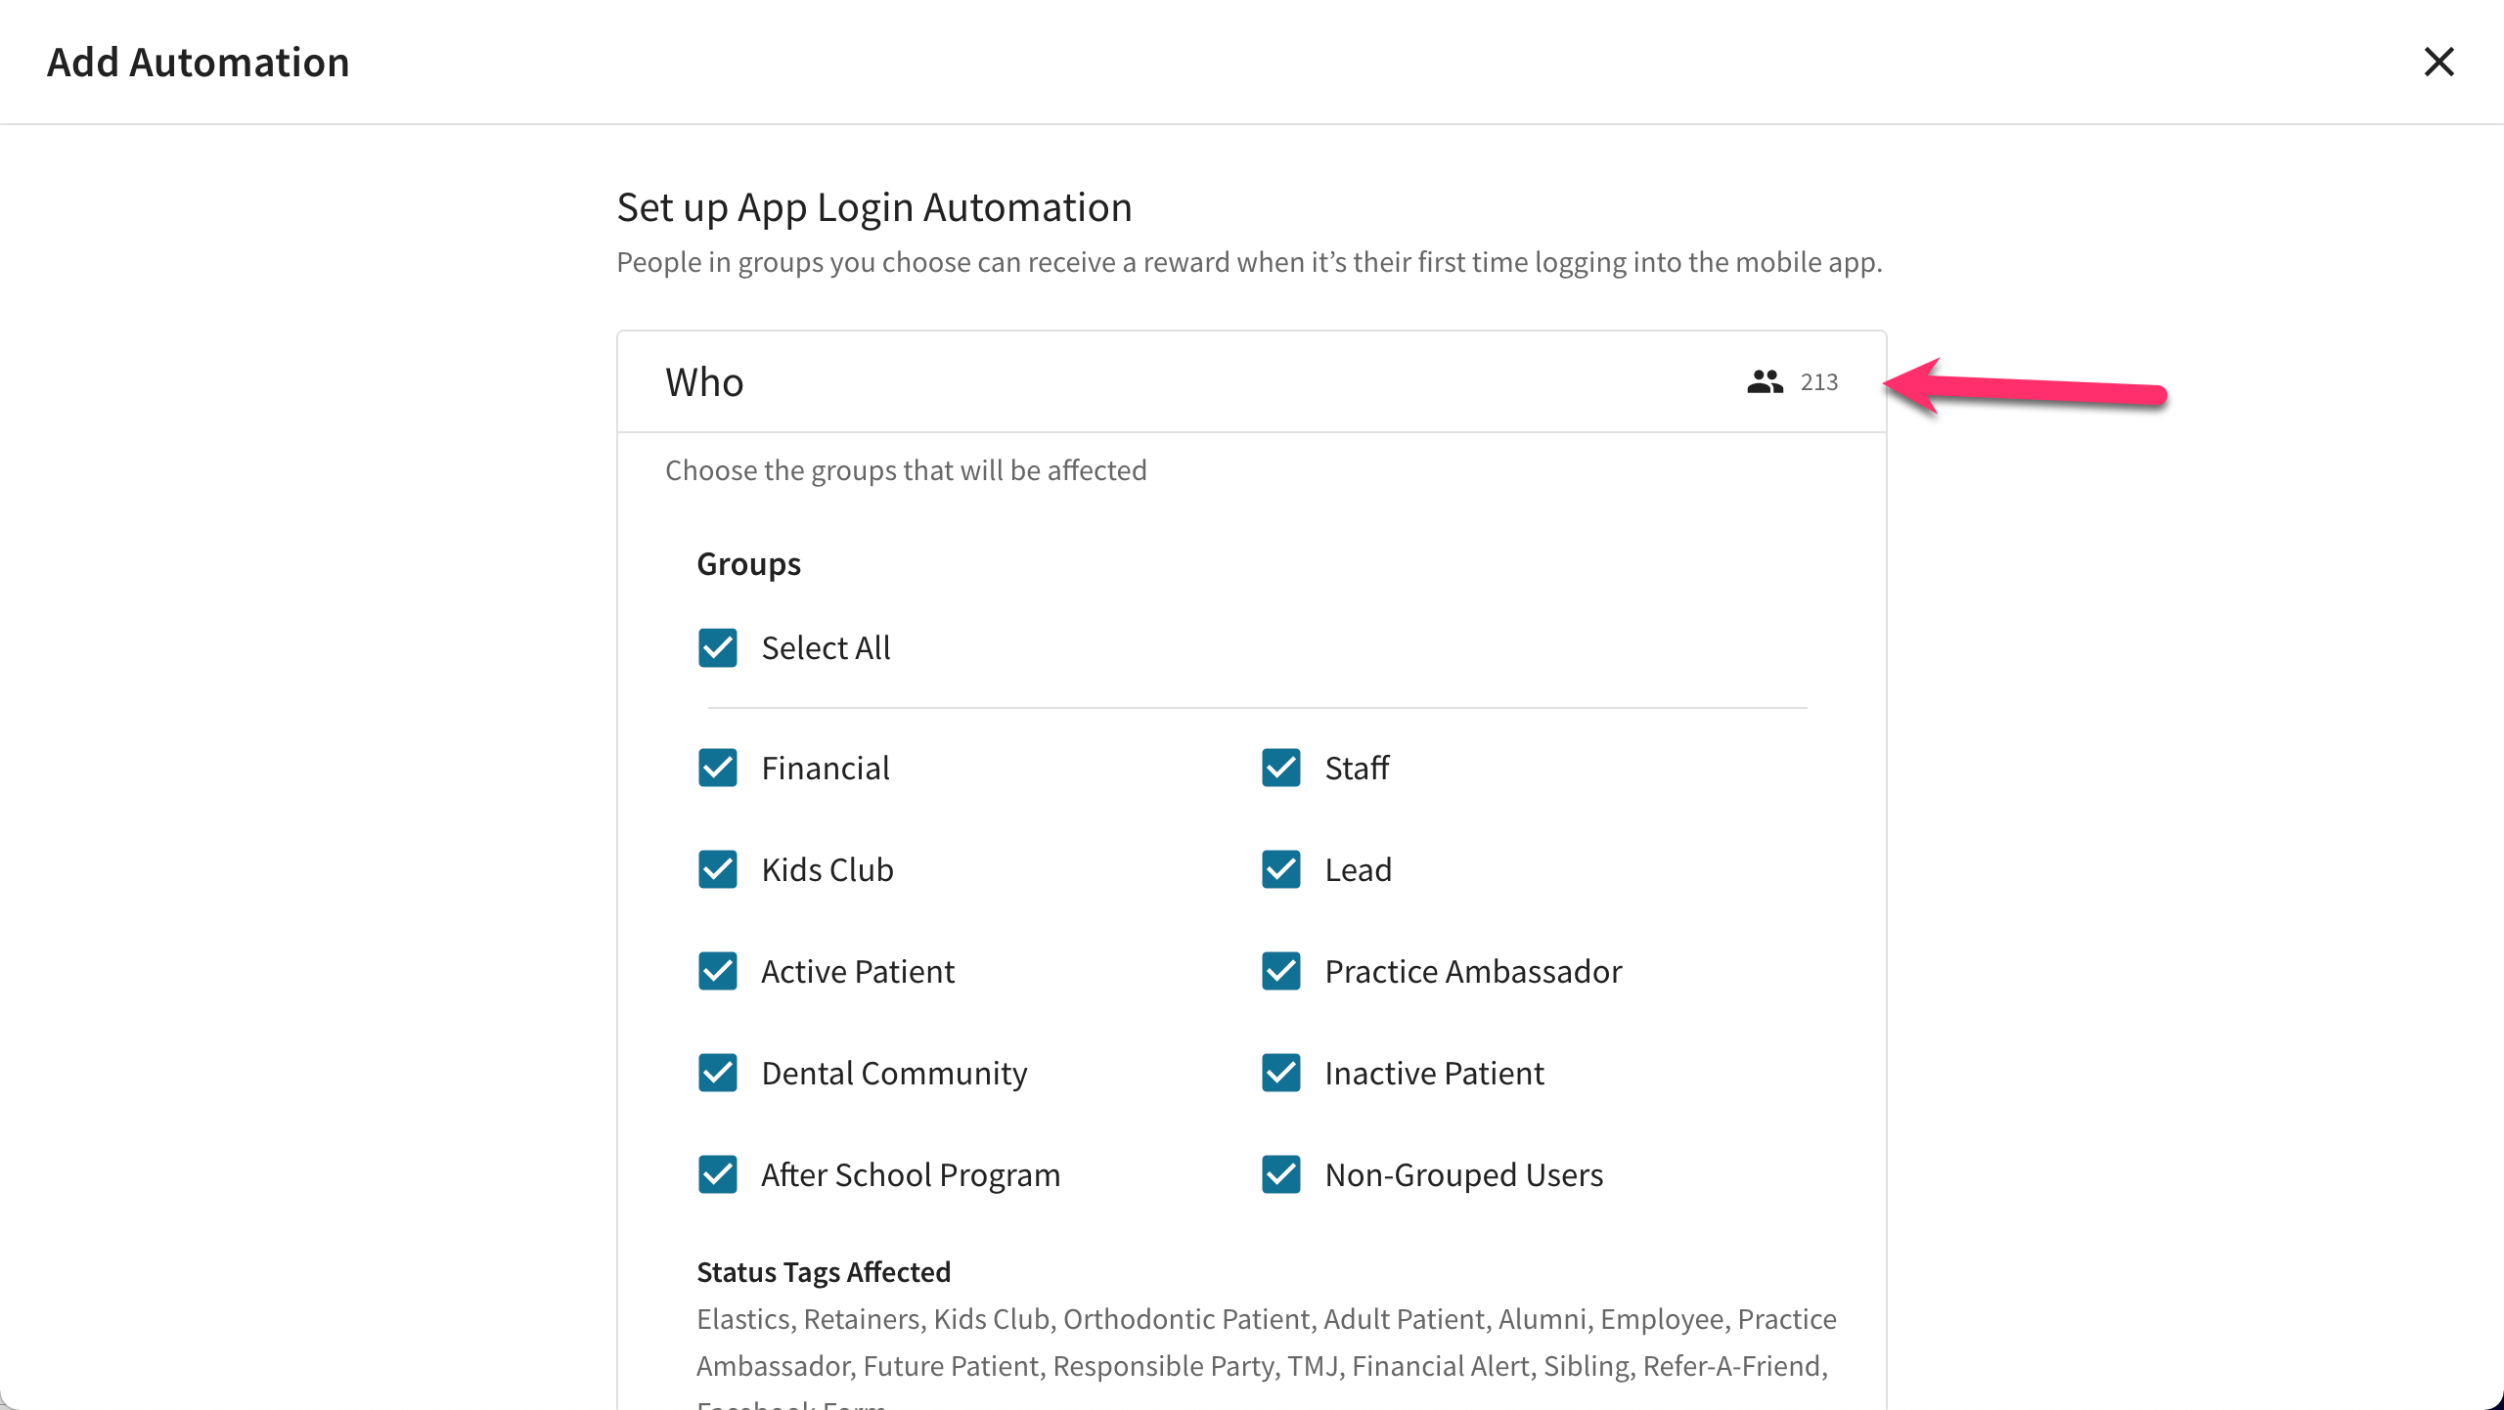Click the Who section header
2504x1410 pixels.
pos(1251,381)
